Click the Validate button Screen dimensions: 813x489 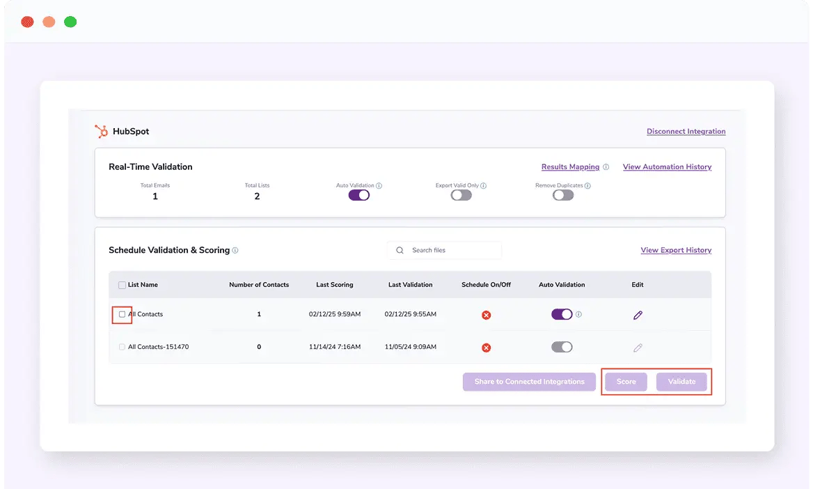[682, 381]
